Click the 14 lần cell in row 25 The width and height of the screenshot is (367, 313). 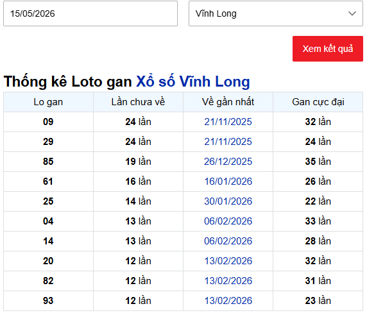pyautogui.click(x=138, y=201)
